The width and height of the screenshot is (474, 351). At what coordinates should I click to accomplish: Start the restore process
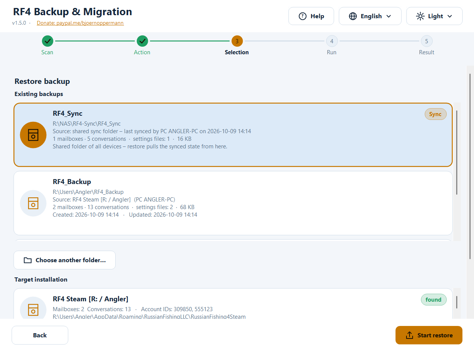(x=429, y=335)
